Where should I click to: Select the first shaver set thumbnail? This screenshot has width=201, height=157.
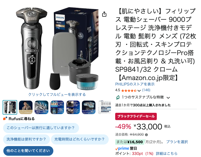[10, 107]
